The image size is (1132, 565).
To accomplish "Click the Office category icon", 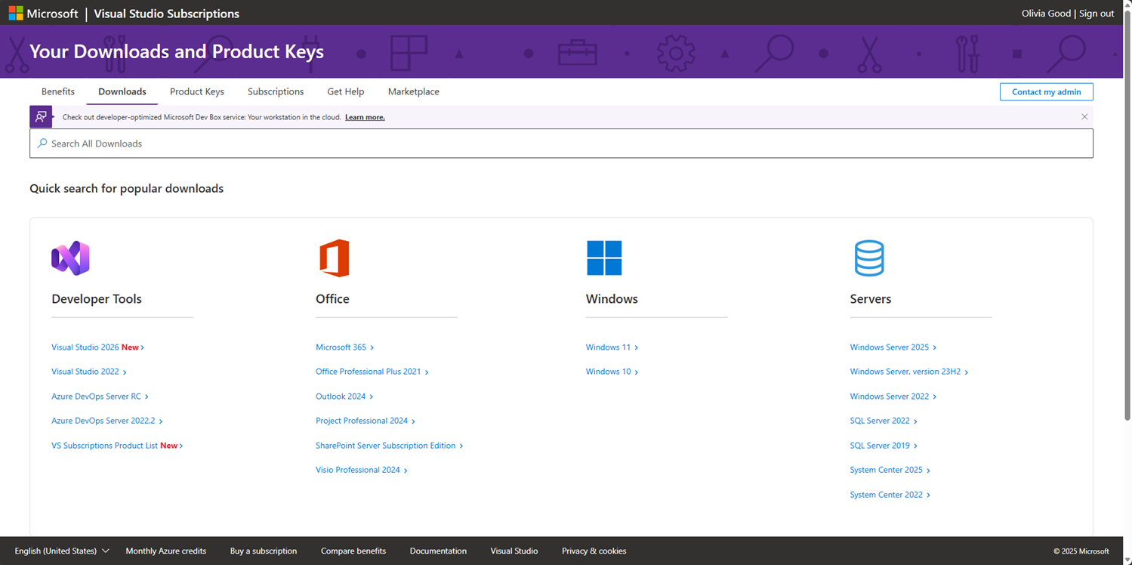I will [334, 258].
